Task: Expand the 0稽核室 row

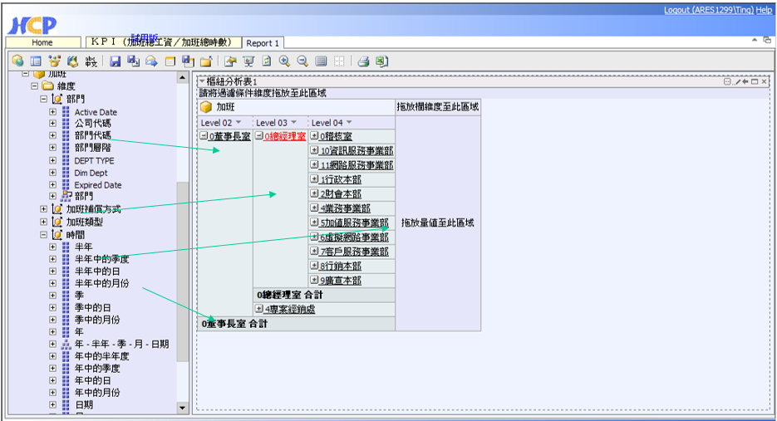Action: 314,135
